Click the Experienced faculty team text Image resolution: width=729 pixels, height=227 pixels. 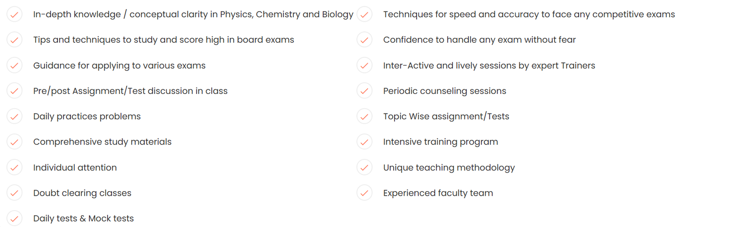pos(438,193)
